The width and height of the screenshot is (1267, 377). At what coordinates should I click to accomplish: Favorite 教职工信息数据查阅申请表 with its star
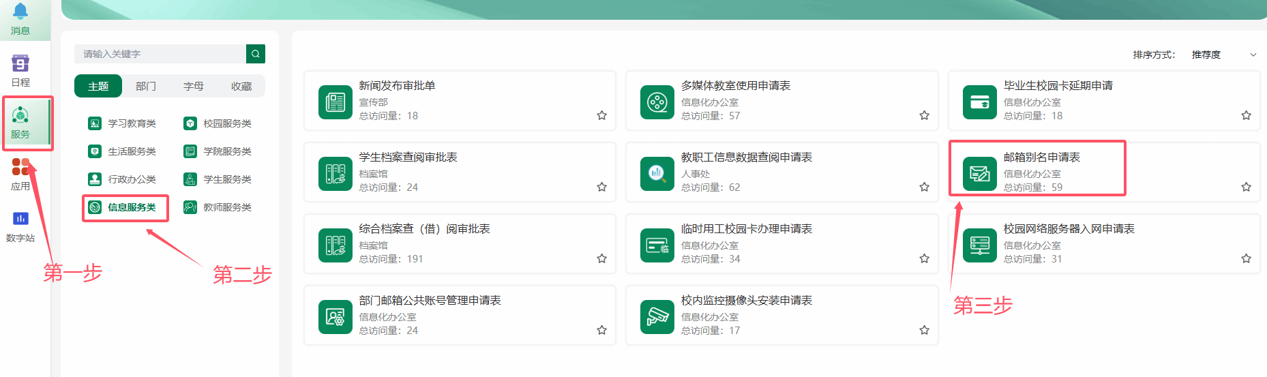[925, 187]
